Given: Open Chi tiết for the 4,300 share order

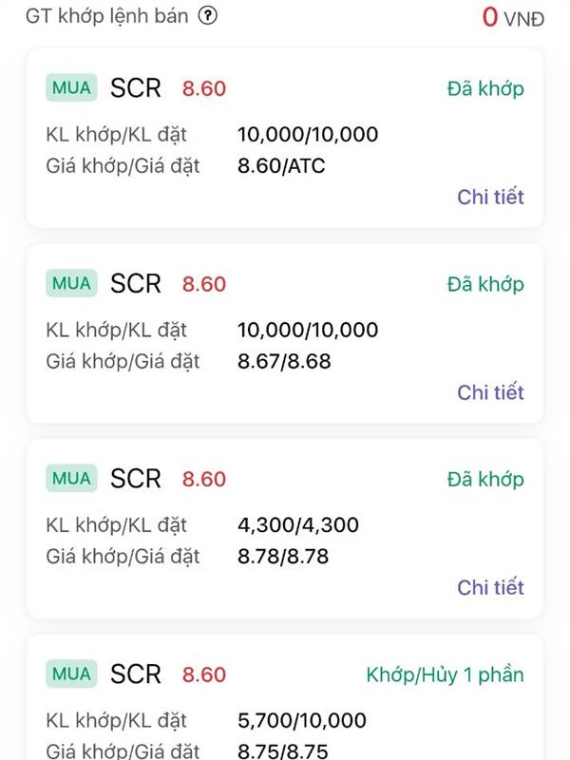Looking at the screenshot, I should 490,587.
